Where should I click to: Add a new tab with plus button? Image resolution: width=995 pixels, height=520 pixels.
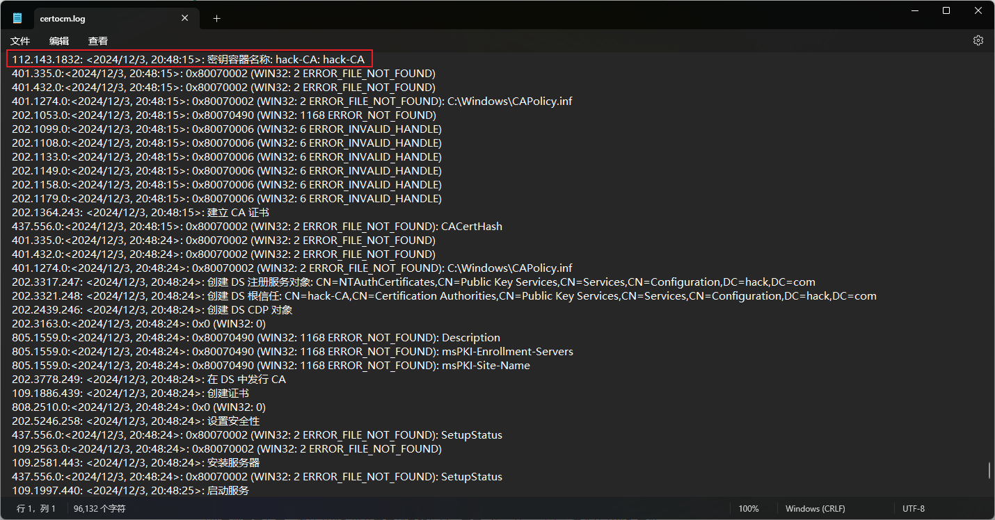216,19
